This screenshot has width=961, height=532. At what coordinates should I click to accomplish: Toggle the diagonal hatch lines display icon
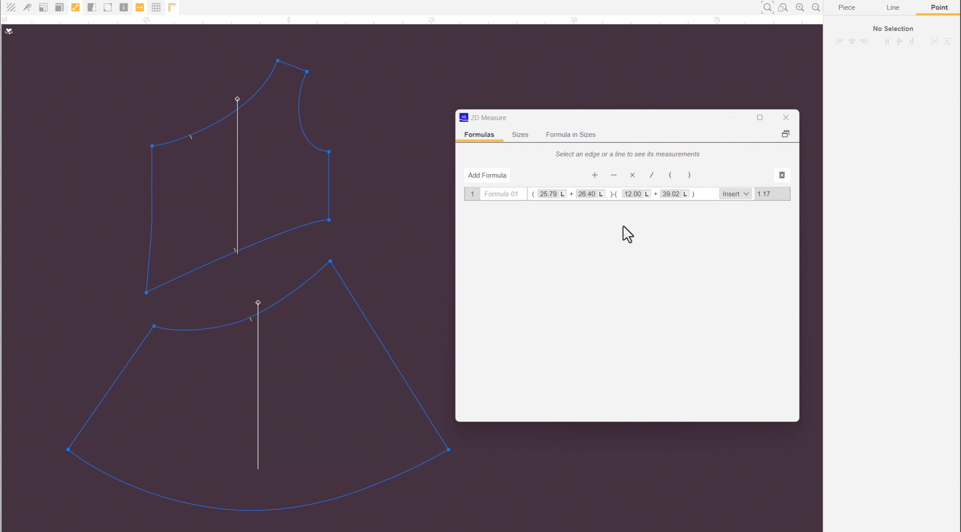[x=11, y=8]
